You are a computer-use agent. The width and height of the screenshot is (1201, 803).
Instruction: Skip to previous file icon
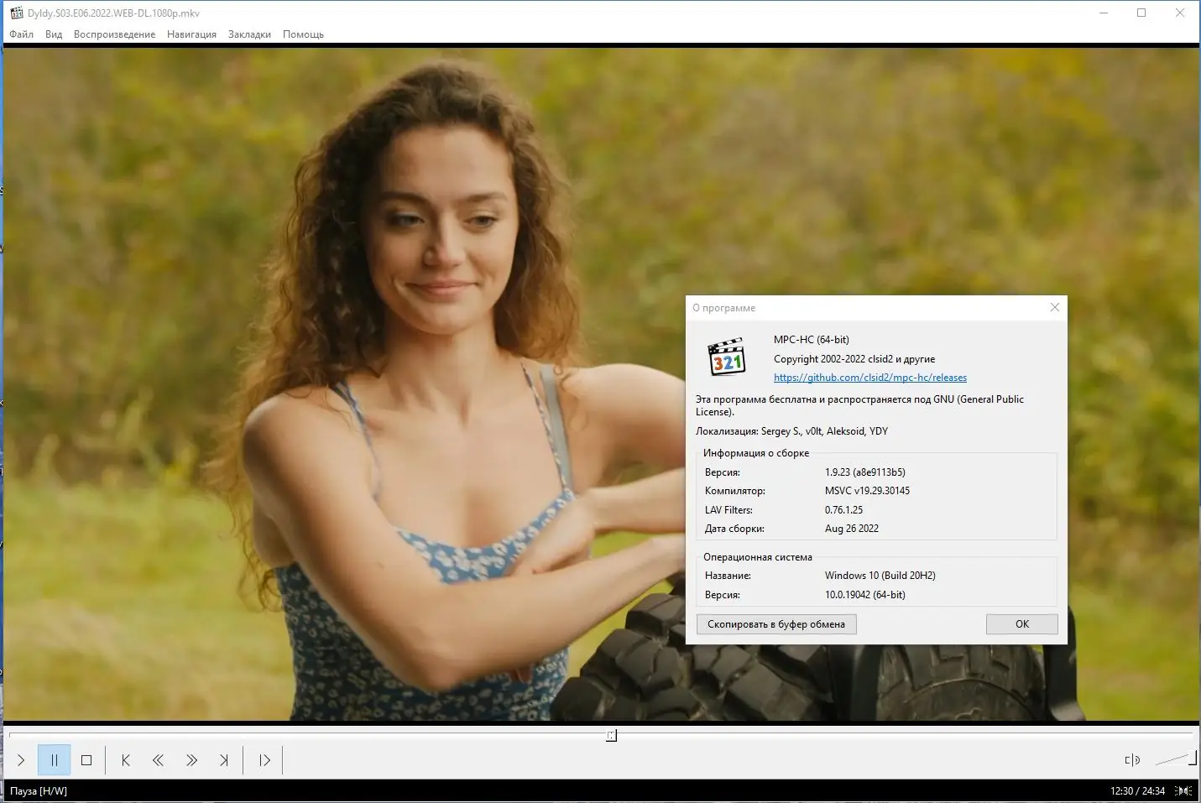(125, 759)
